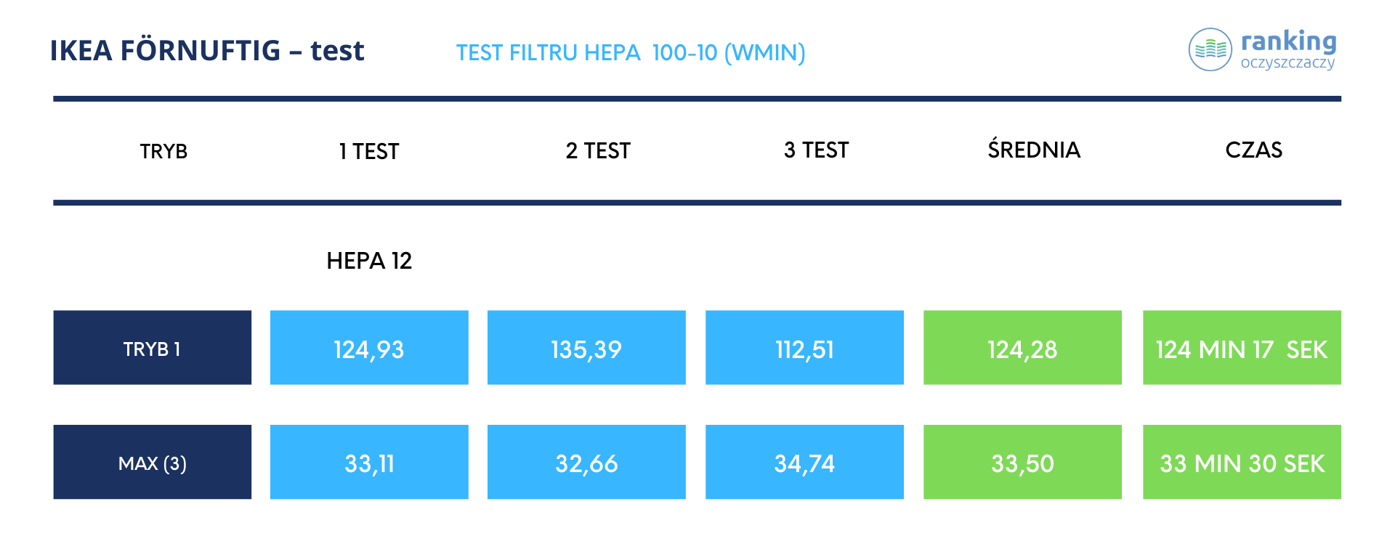Screen dimensions: 1395x544
Task: Click the 124,93 result cell
Action: click(x=369, y=348)
